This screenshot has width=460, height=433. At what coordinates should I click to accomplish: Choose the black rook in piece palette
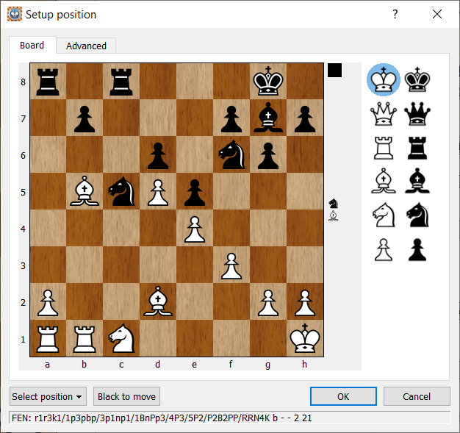[417, 148]
